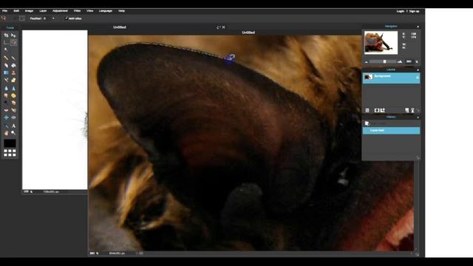
Task: Open the View menu
Action: (x=90, y=11)
